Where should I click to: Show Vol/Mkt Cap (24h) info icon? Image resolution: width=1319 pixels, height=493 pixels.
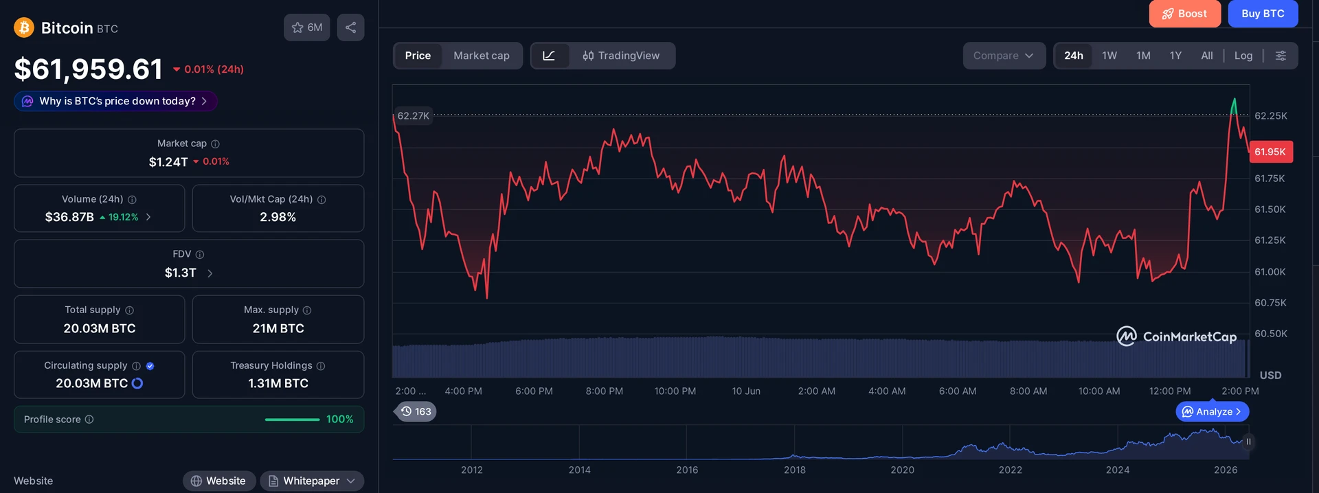pos(322,200)
